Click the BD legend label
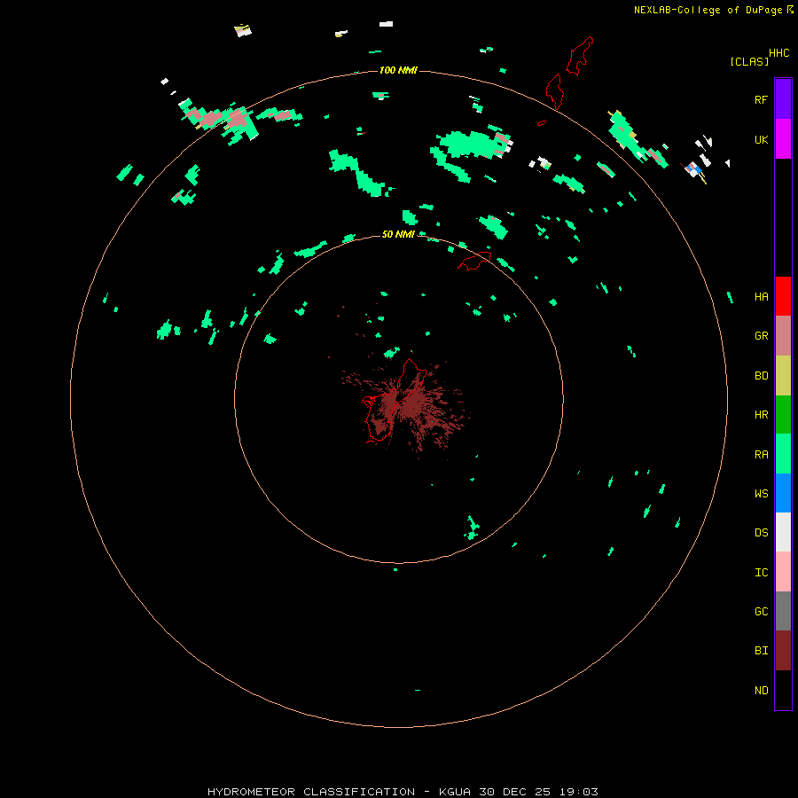The height and width of the screenshot is (798, 798). (x=761, y=376)
